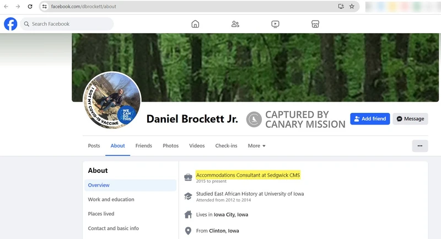
Task: Click the Message button
Action: [x=410, y=119]
